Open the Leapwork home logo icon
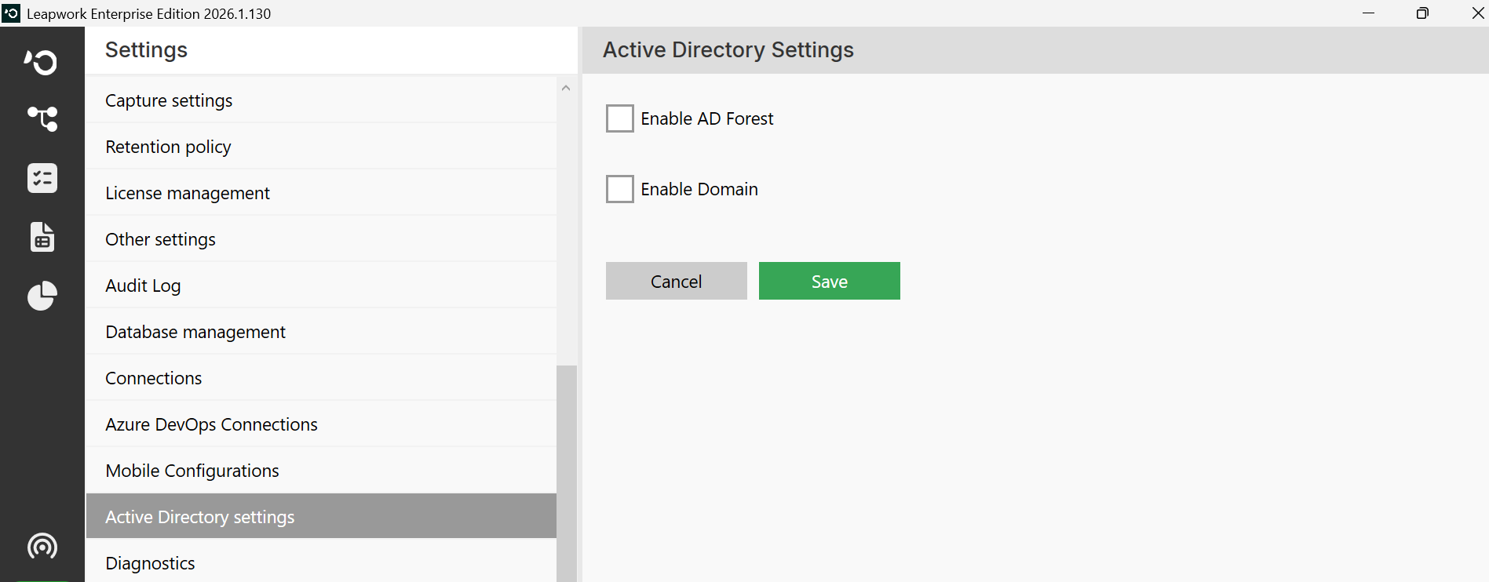The height and width of the screenshot is (582, 1489). pos(42,61)
